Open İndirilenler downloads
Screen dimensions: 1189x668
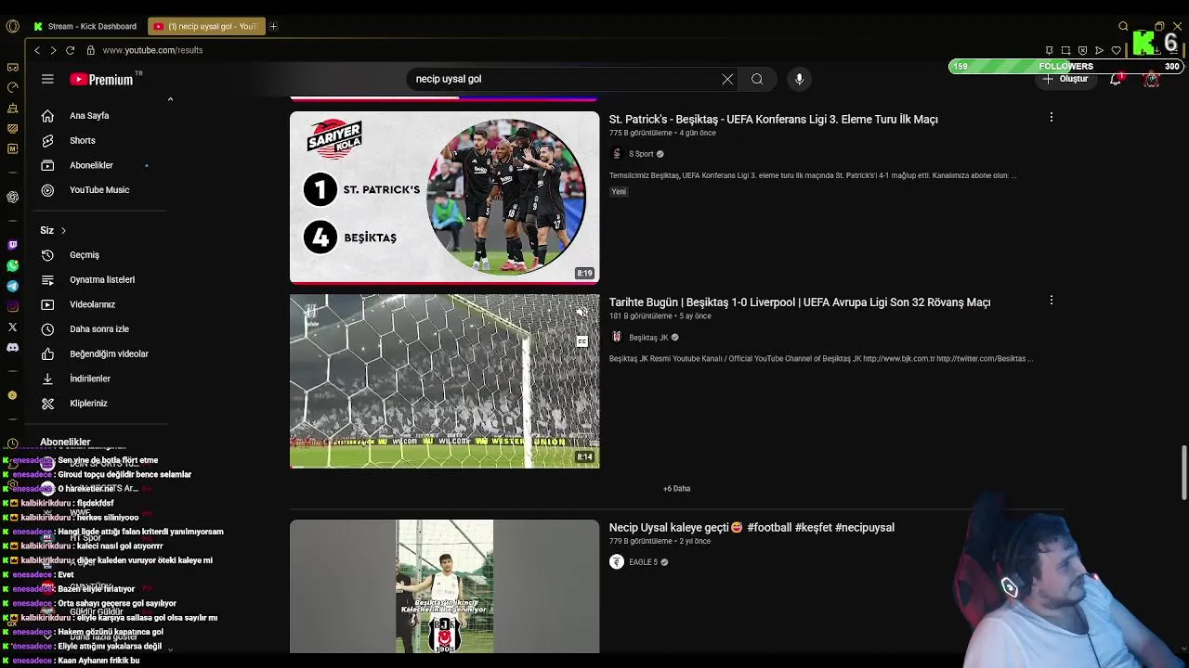(90, 379)
